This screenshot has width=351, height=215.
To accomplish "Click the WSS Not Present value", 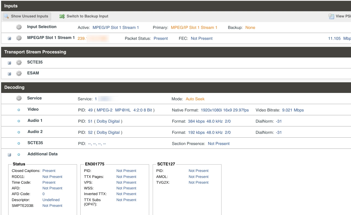I will pyautogui.click(x=126, y=188).
